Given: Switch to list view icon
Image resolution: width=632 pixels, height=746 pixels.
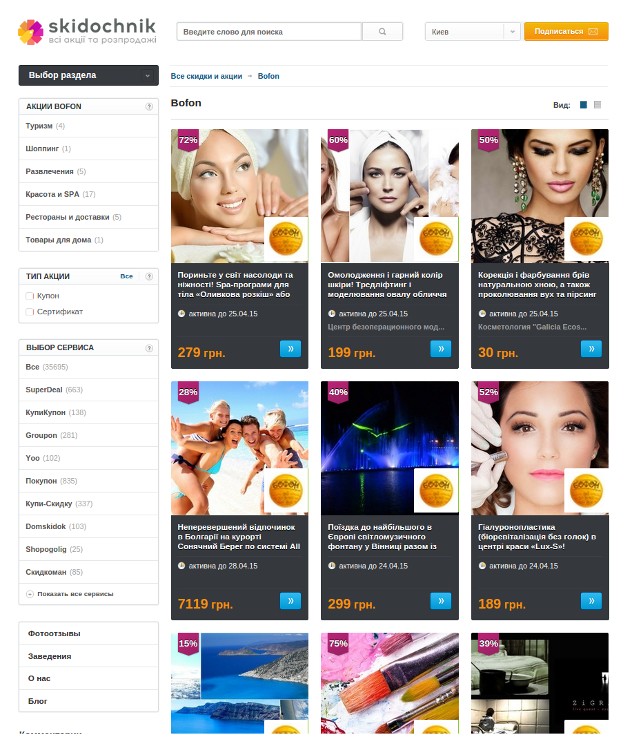Looking at the screenshot, I should [598, 105].
